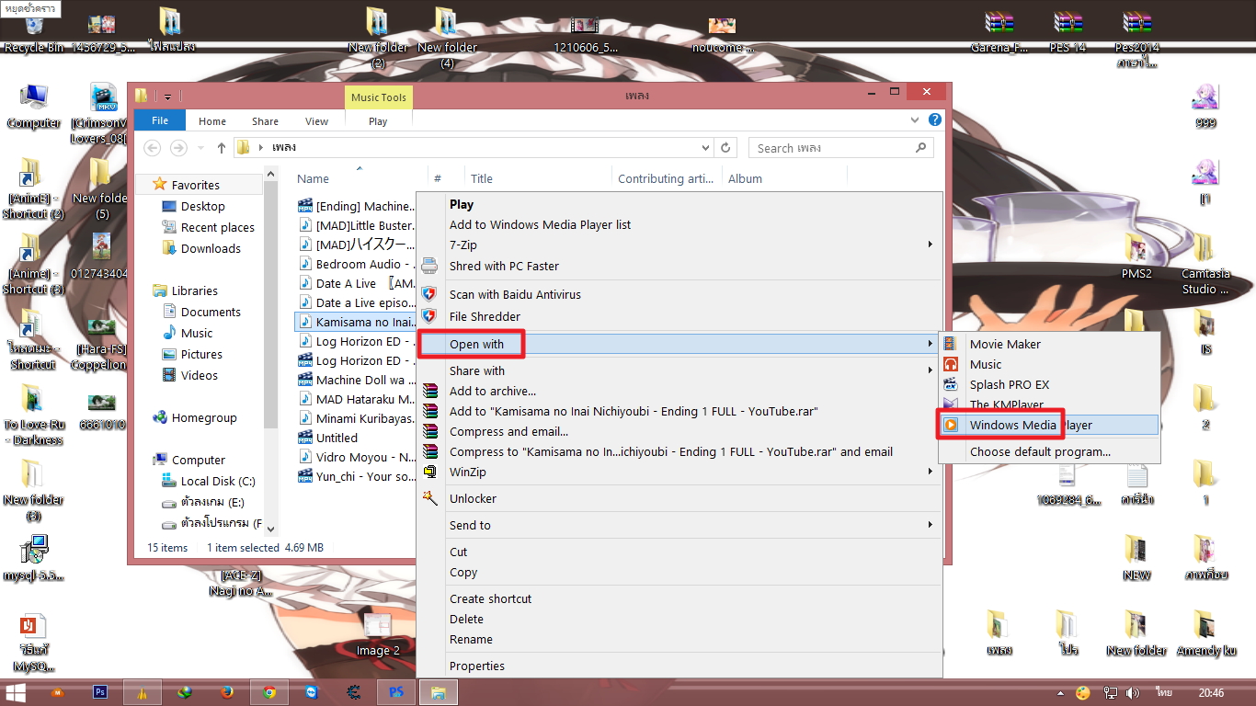
Task: Open the Start menu
Action: [16, 692]
